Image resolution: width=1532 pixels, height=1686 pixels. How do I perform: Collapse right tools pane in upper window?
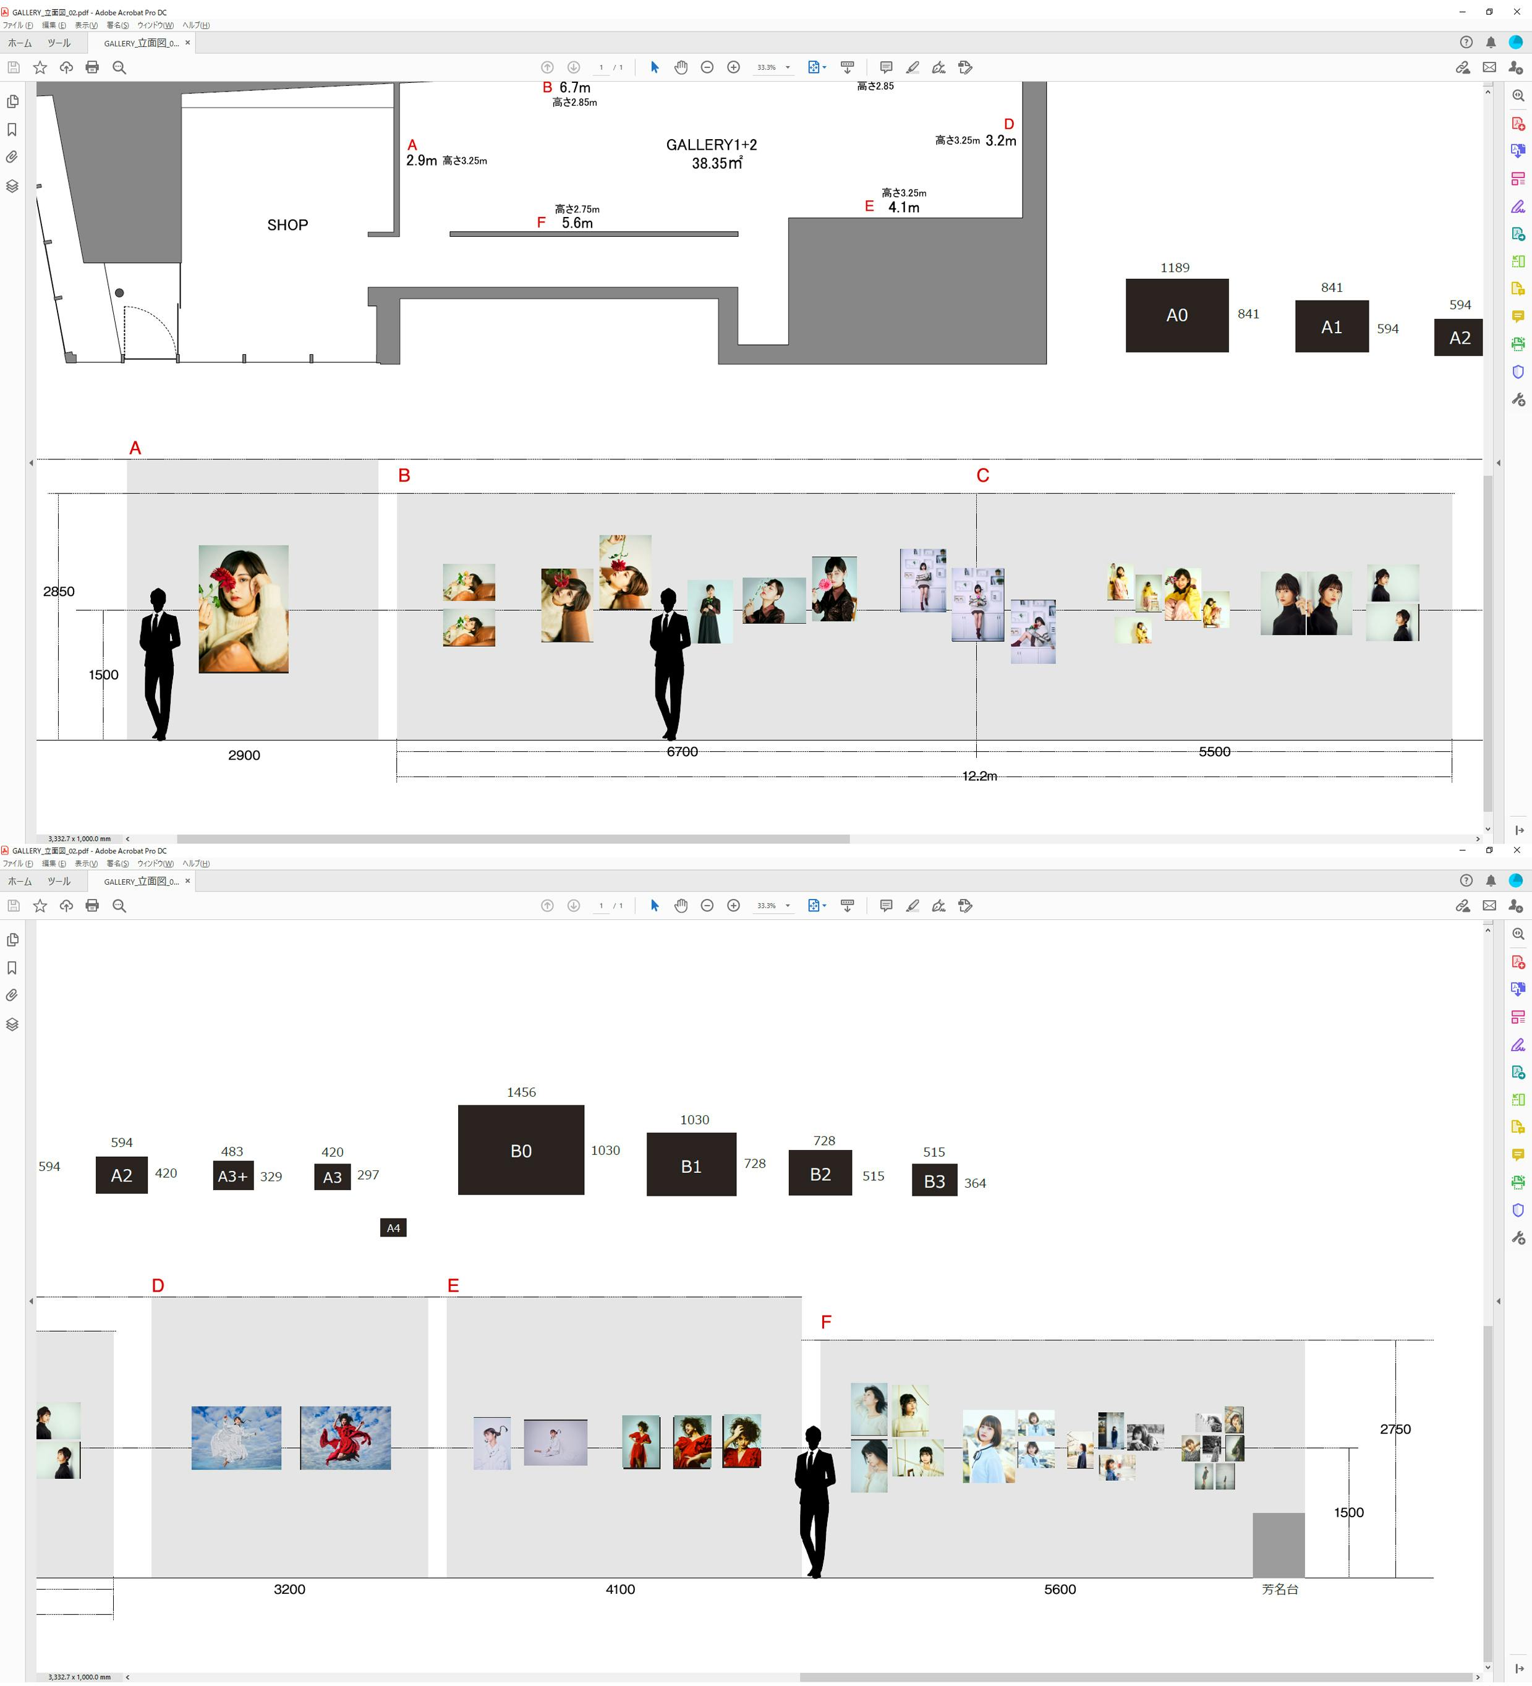coord(1518,830)
